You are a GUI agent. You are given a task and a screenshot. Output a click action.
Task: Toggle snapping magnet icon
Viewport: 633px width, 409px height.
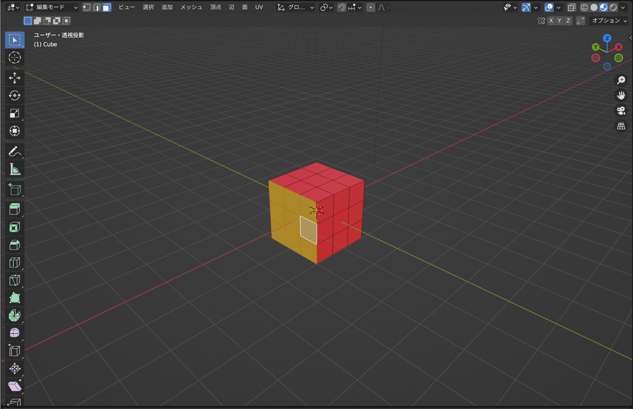click(x=342, y=7)
